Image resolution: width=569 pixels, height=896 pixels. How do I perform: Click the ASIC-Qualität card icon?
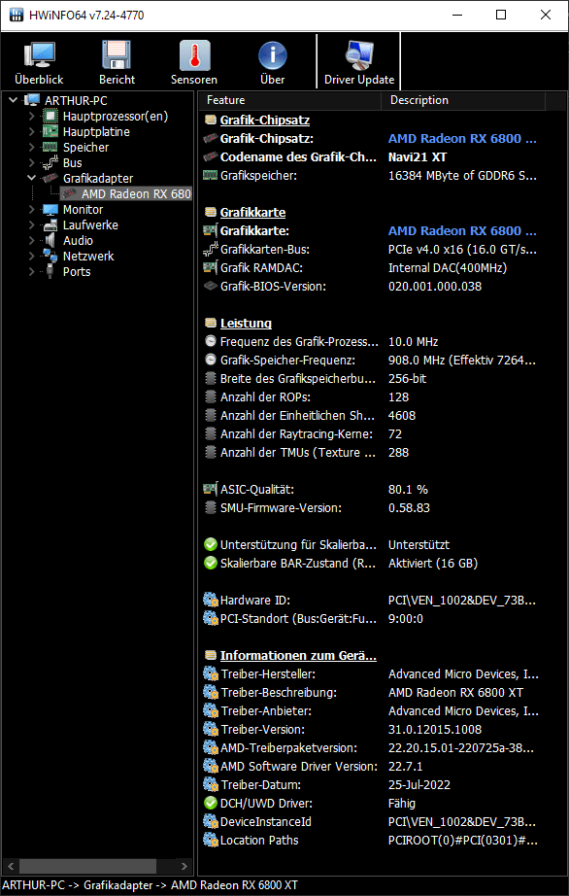211,489
